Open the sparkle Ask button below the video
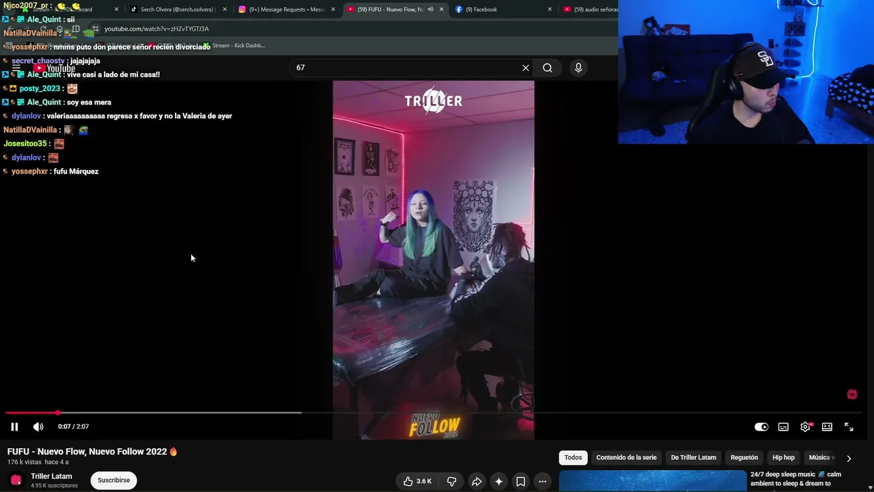874x492 pixels. (498, 481)
